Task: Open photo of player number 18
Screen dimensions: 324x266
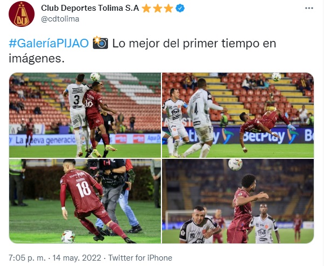Action: point(85,201)
